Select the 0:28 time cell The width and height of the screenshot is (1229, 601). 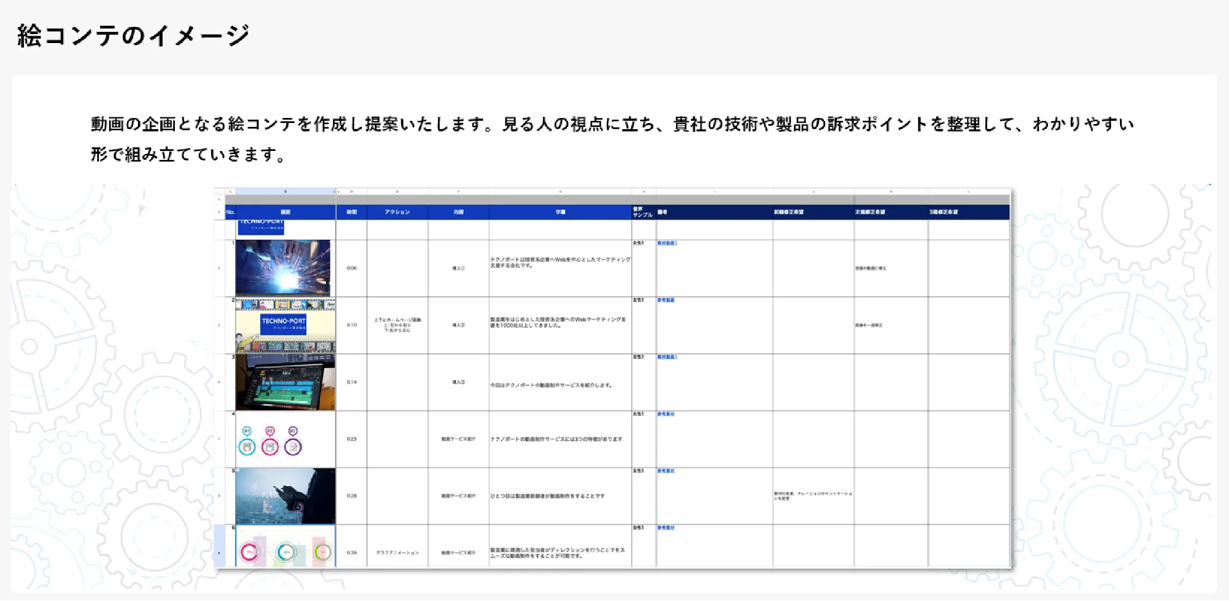(x=351, y=496)
